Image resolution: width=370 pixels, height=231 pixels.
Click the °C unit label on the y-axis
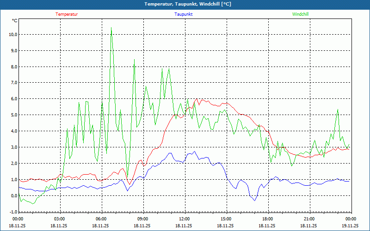[x=14, y=21]
